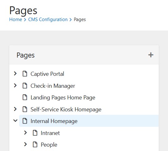The width and height of the screenshot is (168, 151).
Task: Select the Landing Pages Home Page item
Action: [63, 98]
